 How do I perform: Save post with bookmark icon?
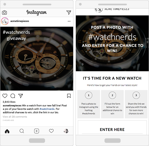[x=69, y=96]
